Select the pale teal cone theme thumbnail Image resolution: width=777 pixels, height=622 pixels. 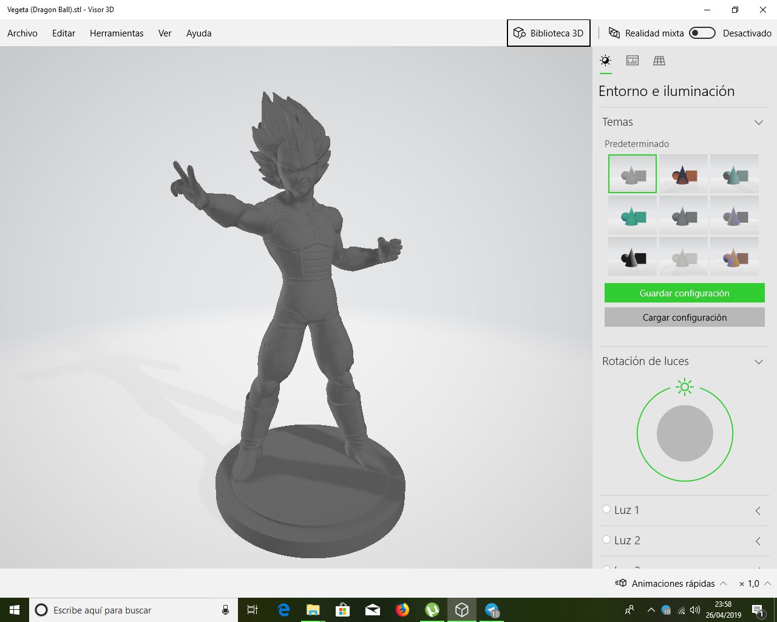pos(735,174)
